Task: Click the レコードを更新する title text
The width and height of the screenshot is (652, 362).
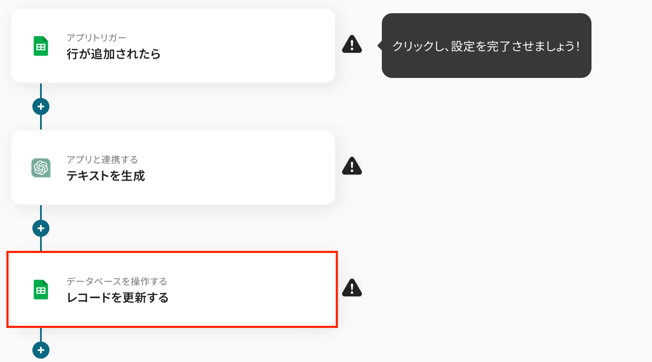Action: (118, 298)
